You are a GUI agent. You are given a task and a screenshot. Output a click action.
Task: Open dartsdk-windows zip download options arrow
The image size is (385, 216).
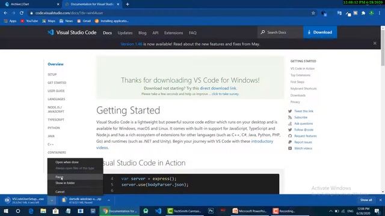click(108, 200)
